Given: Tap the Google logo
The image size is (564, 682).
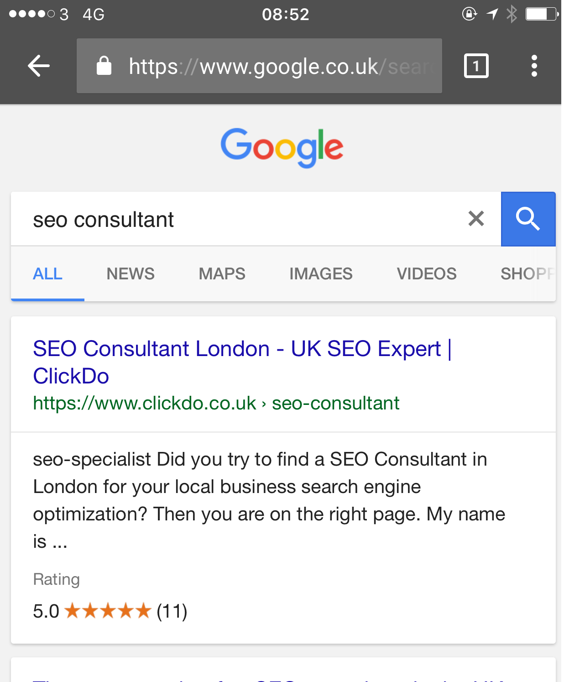Looking at the screenshot, I should pos(282,147).
